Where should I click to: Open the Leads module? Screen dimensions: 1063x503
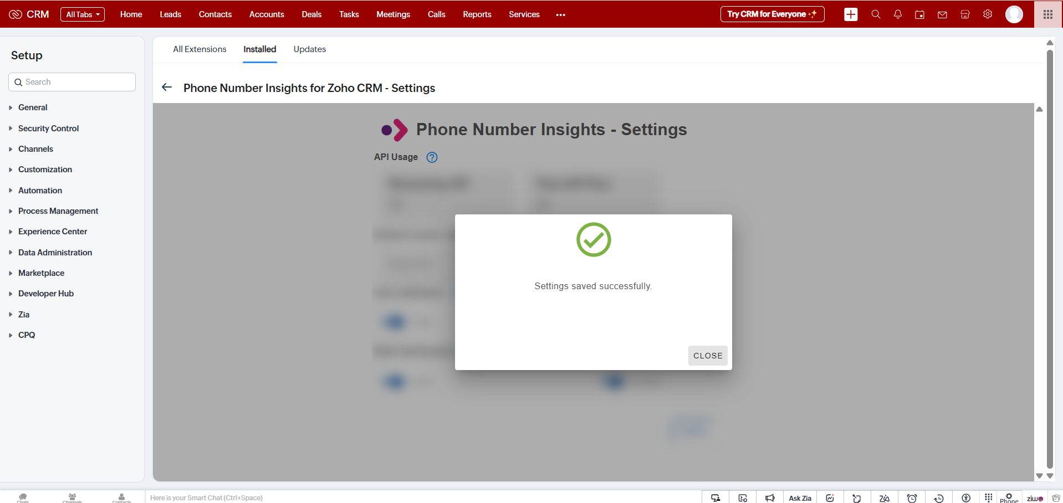pos(171,14)
